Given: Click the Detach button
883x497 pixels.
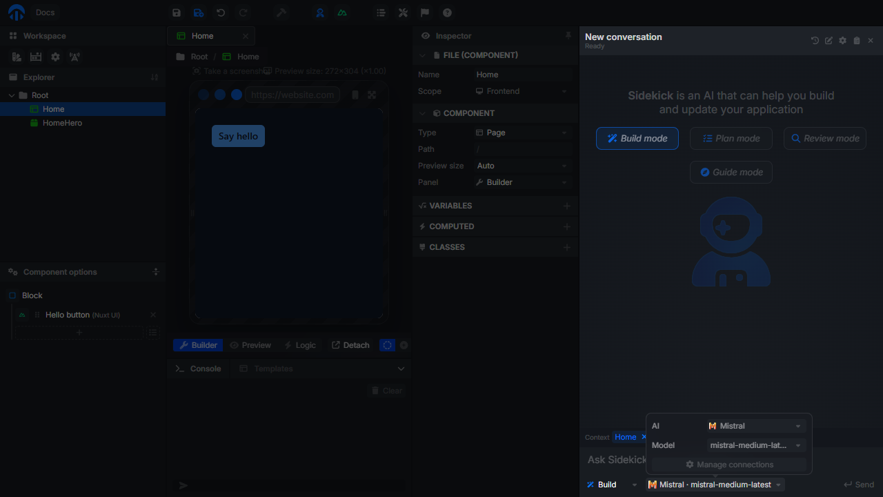Looking at the screenshot, I should click(350, 345).
